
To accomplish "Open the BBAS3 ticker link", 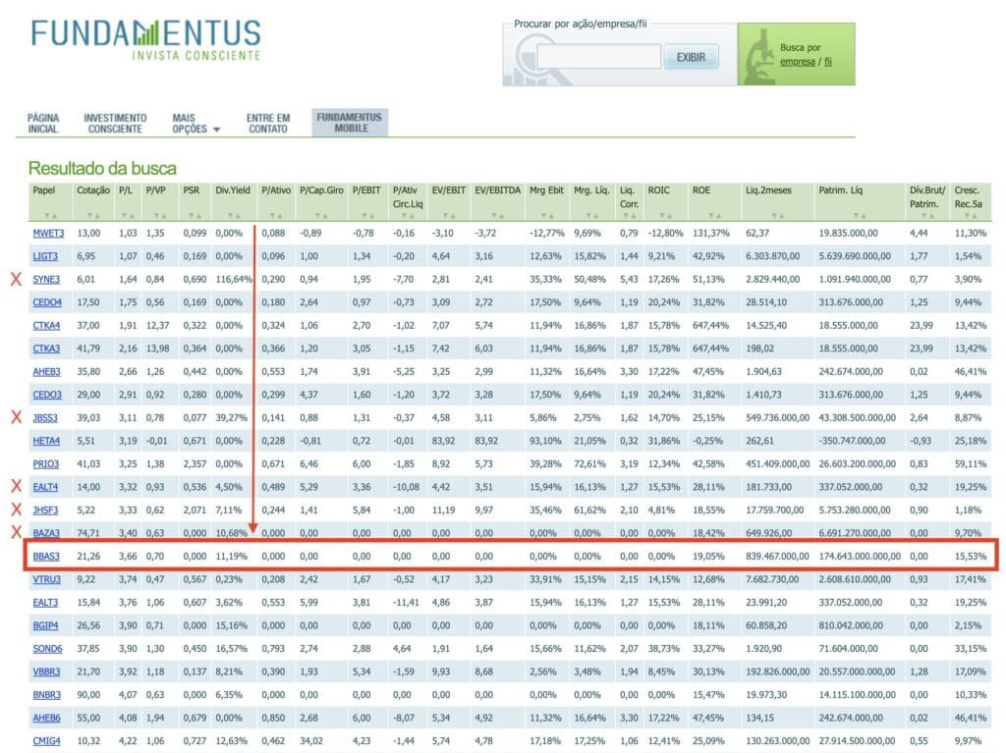I will tap(46, 556).
